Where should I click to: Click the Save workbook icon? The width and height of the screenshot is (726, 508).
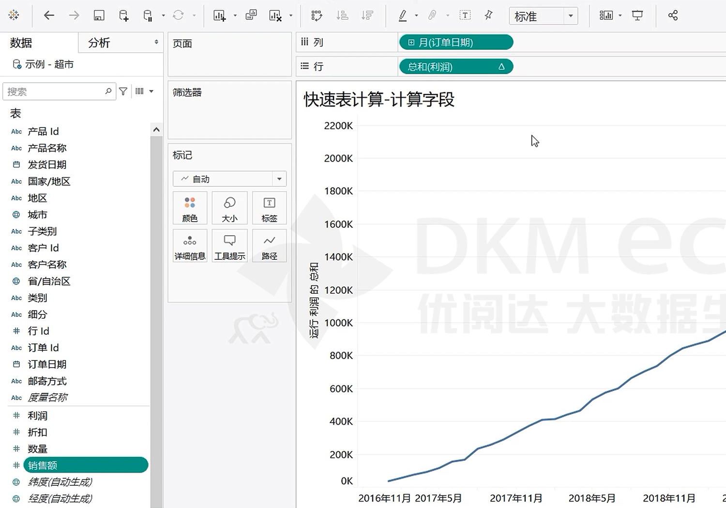click(x=99, y=15)
